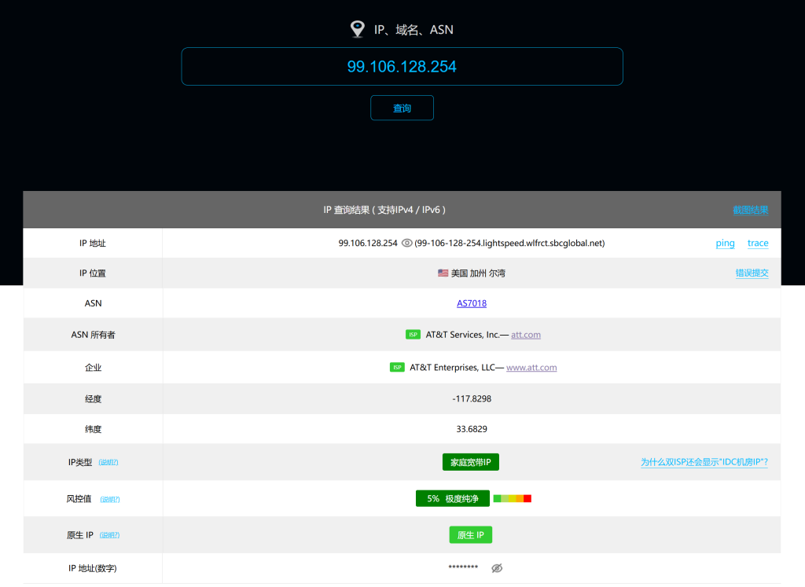
Task: Open the 错误提交 error report link
Action: coord(752,273)
